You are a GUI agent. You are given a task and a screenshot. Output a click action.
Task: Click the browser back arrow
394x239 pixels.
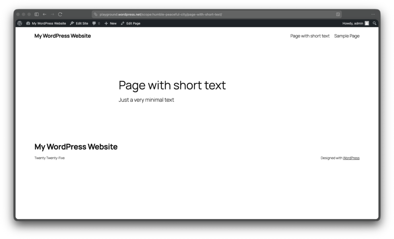tap(45, 14)
